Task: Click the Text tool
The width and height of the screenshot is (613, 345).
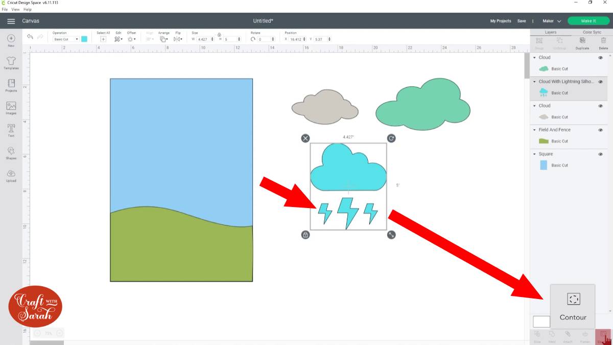Action: click(x=11, y=129)
